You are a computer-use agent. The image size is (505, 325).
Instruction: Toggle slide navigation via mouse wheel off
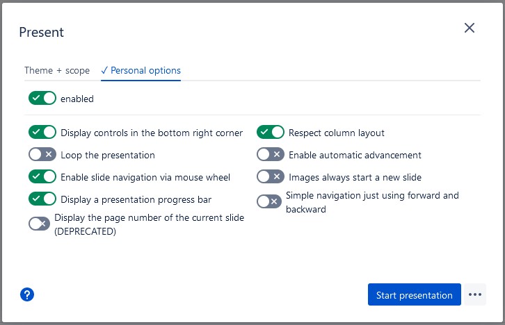click(x=42, y=177)
